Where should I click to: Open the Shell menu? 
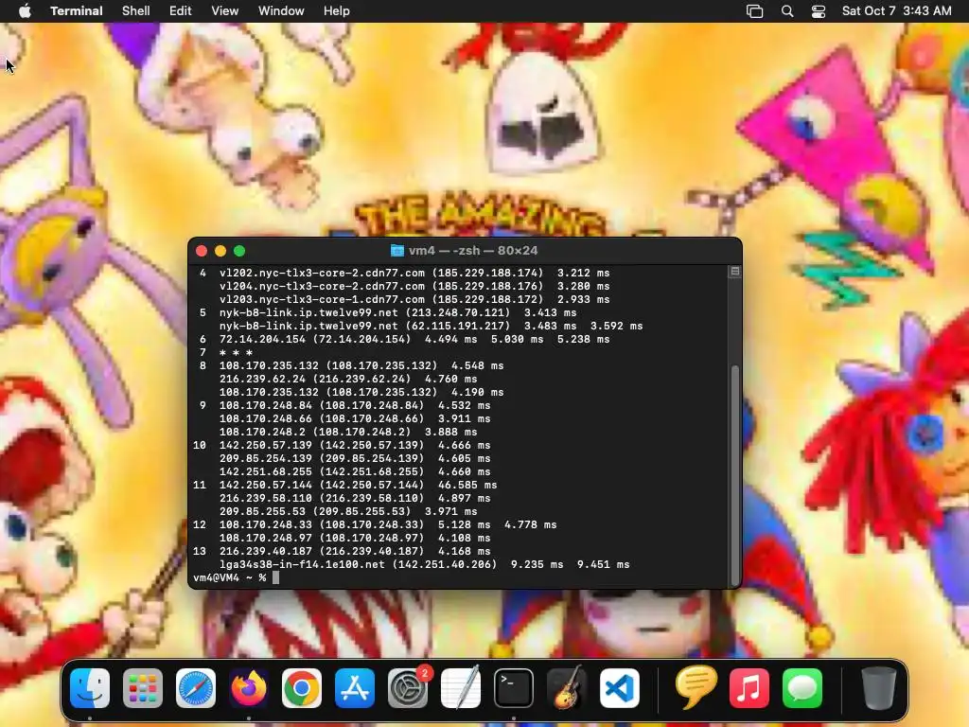135,11
